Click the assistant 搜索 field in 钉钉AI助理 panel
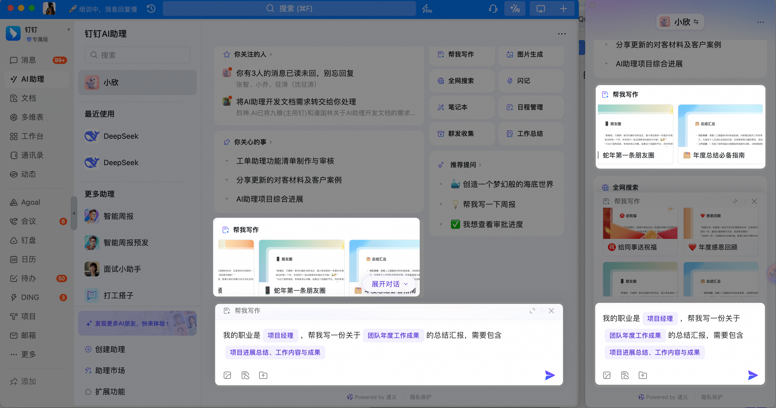The image size is (776, 408). coord(137,55)
